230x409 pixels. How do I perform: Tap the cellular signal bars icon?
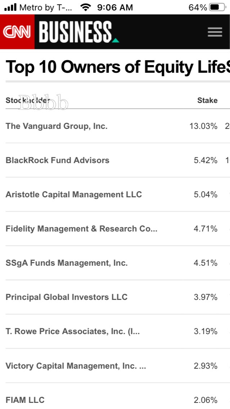pos(10,7)
